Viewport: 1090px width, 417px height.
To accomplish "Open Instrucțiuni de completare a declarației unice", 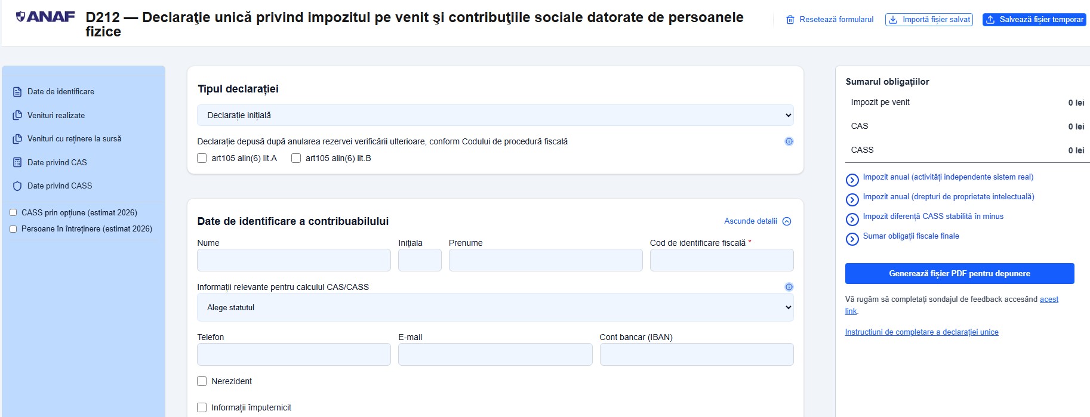I will [x=921, y=332].
